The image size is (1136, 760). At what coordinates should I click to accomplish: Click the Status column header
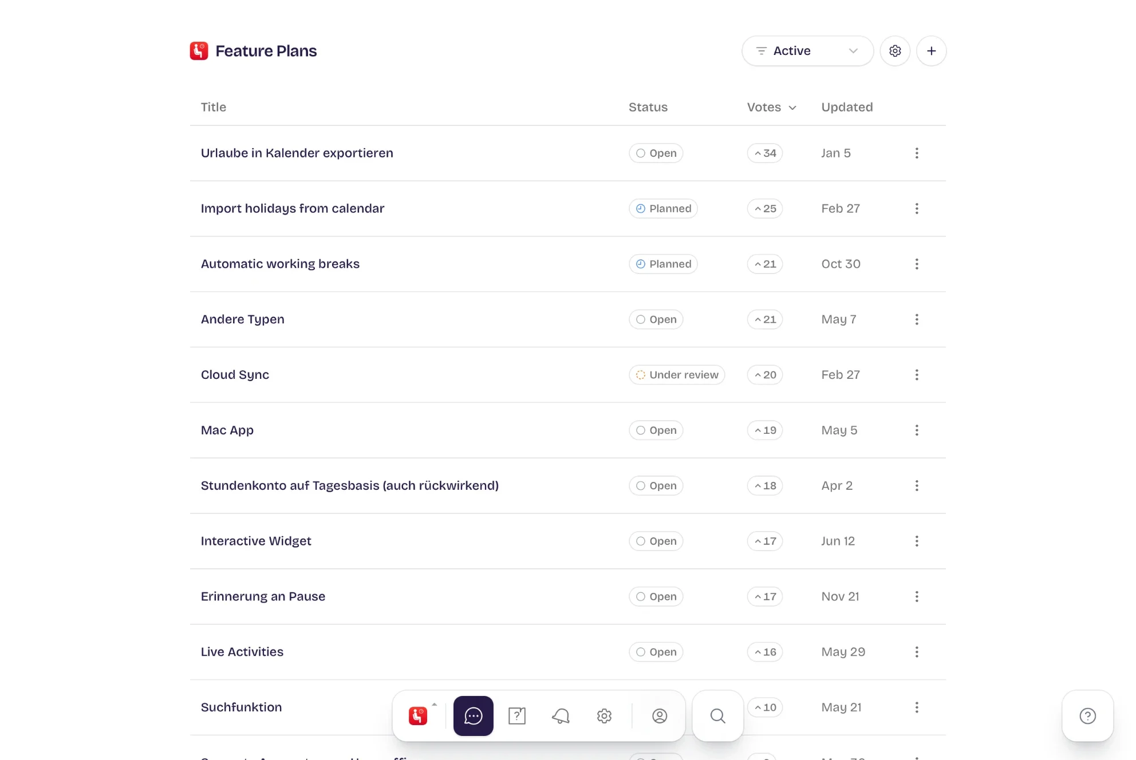(x=648, y=107)
